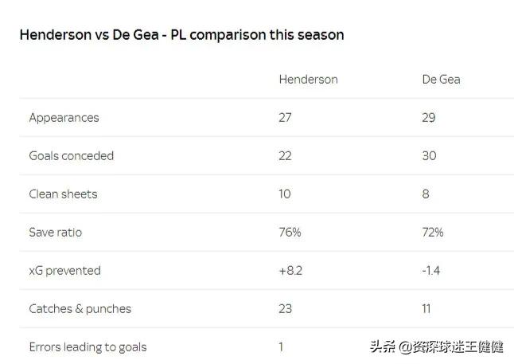Select the xG prevented row label
The height and width of the screenshot is (364, 514).
65,271
